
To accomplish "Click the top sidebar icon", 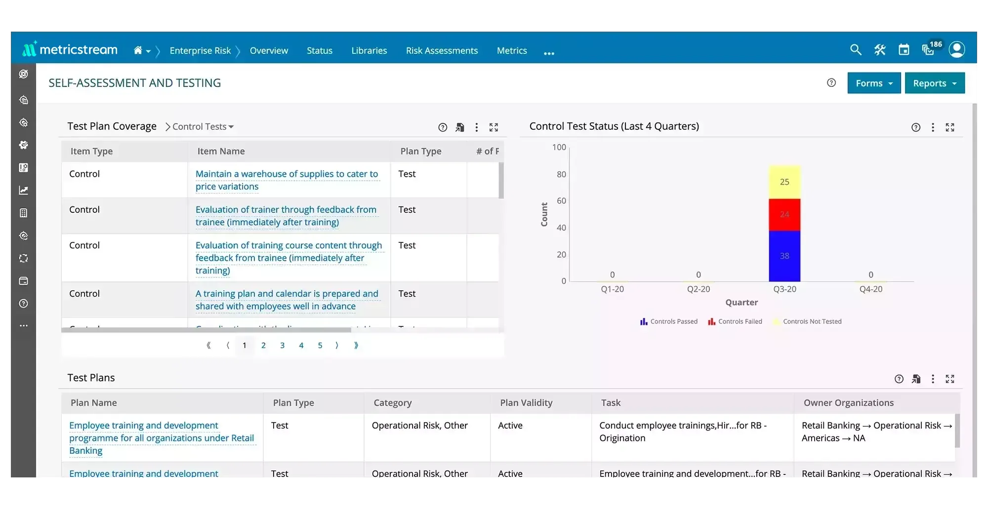I will coord(23,74).
